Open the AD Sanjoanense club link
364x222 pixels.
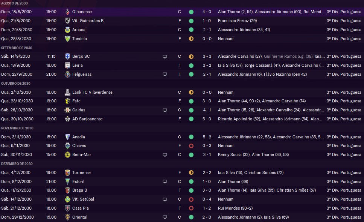[x=87, y=119]
